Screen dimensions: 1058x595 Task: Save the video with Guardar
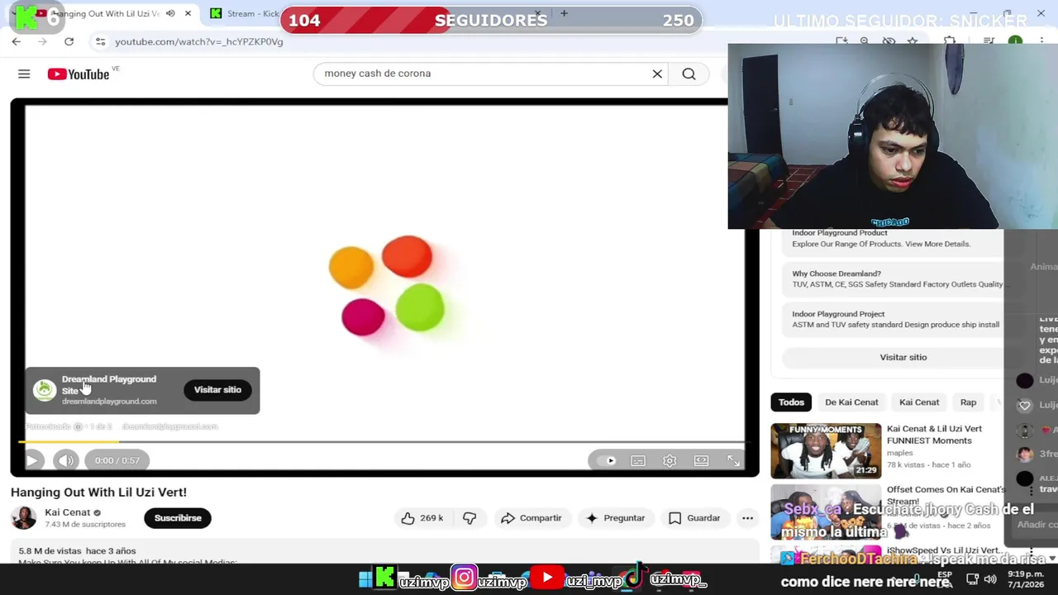click(x=694, y=518)
